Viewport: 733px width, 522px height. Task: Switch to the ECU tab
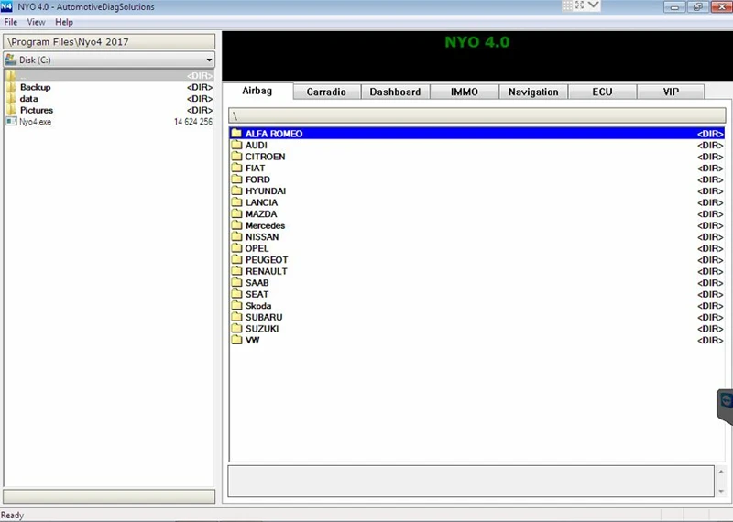pyautogui.click(x=602, y=92)
